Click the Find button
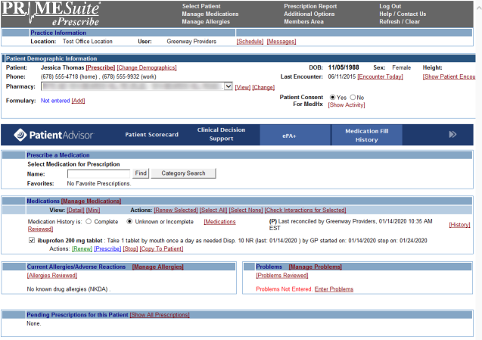The height and width of the screenshot is (340, 482). [x=141, y=173]
